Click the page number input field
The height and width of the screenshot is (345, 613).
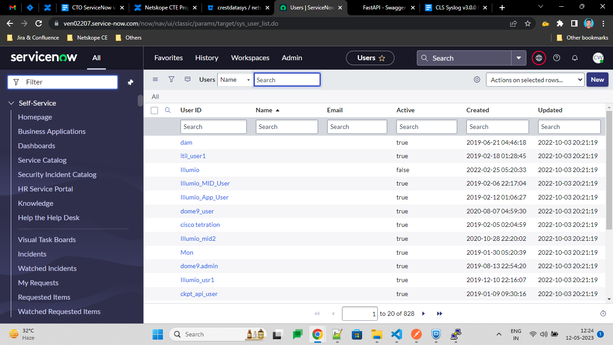pyautogui.click(x=360, y=314)
